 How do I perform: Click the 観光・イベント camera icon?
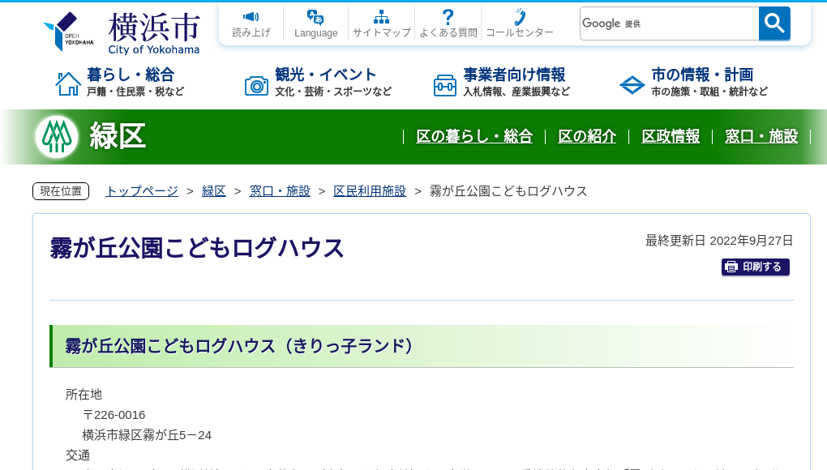256,84
